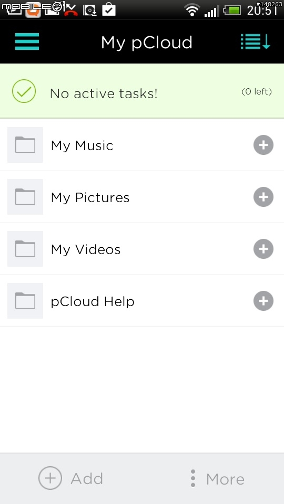Image resolution: width=284 pixels, height=504 pixels.
Task: Tap the green checkmark tasks icon
Action: (x=24, y=91)
